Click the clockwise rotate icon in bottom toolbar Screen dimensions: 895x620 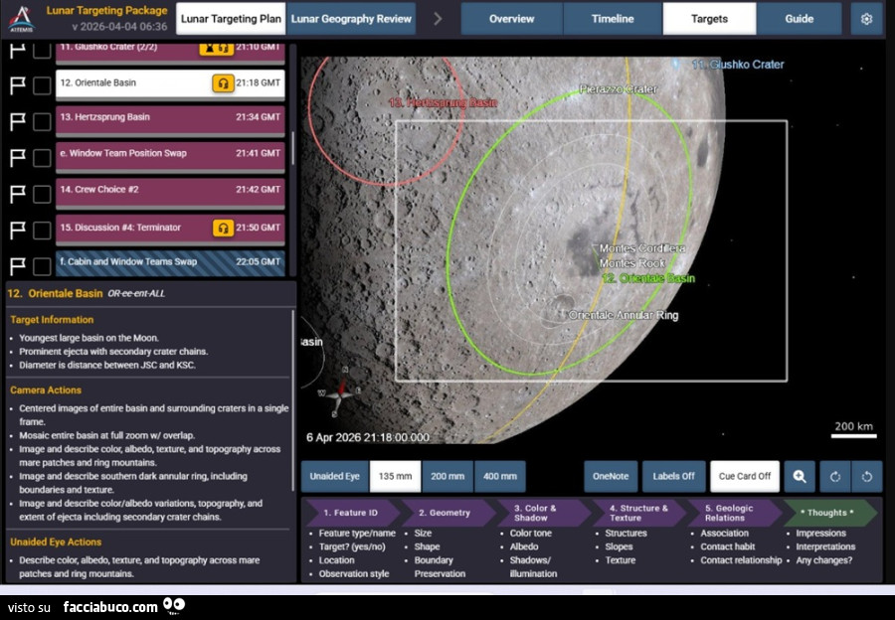834,476
